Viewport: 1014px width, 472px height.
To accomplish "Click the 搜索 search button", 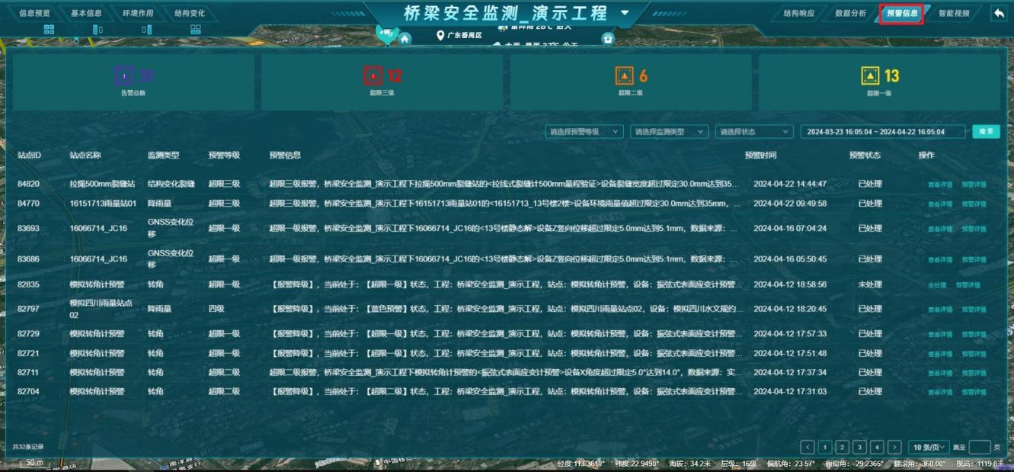I will point(986,132).
